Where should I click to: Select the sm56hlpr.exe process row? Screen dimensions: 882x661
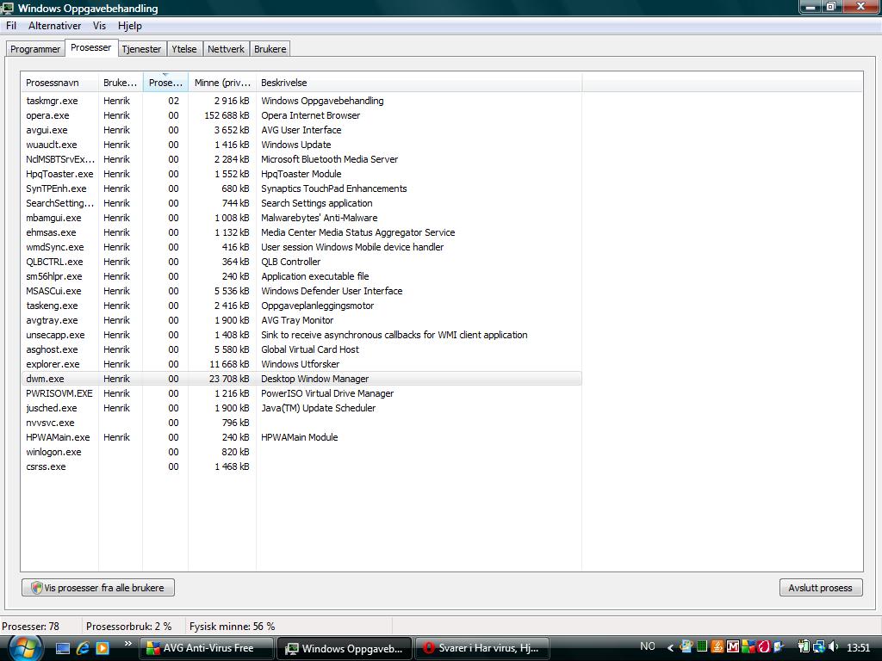(x=301, y=276)
